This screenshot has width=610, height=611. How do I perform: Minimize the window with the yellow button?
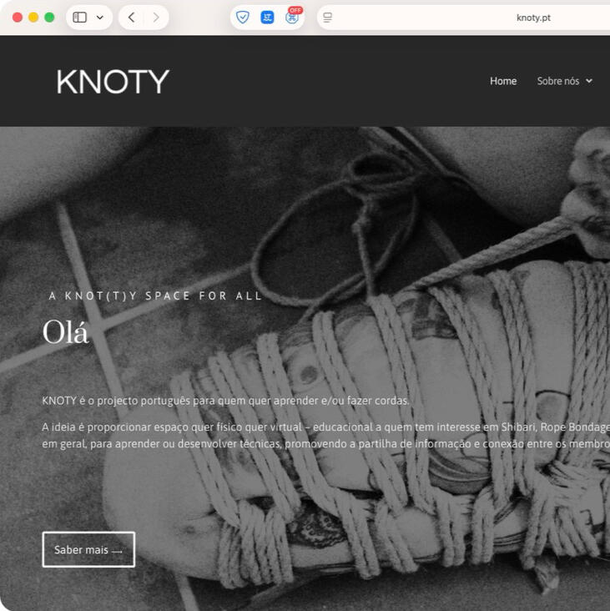coord(33,18)
